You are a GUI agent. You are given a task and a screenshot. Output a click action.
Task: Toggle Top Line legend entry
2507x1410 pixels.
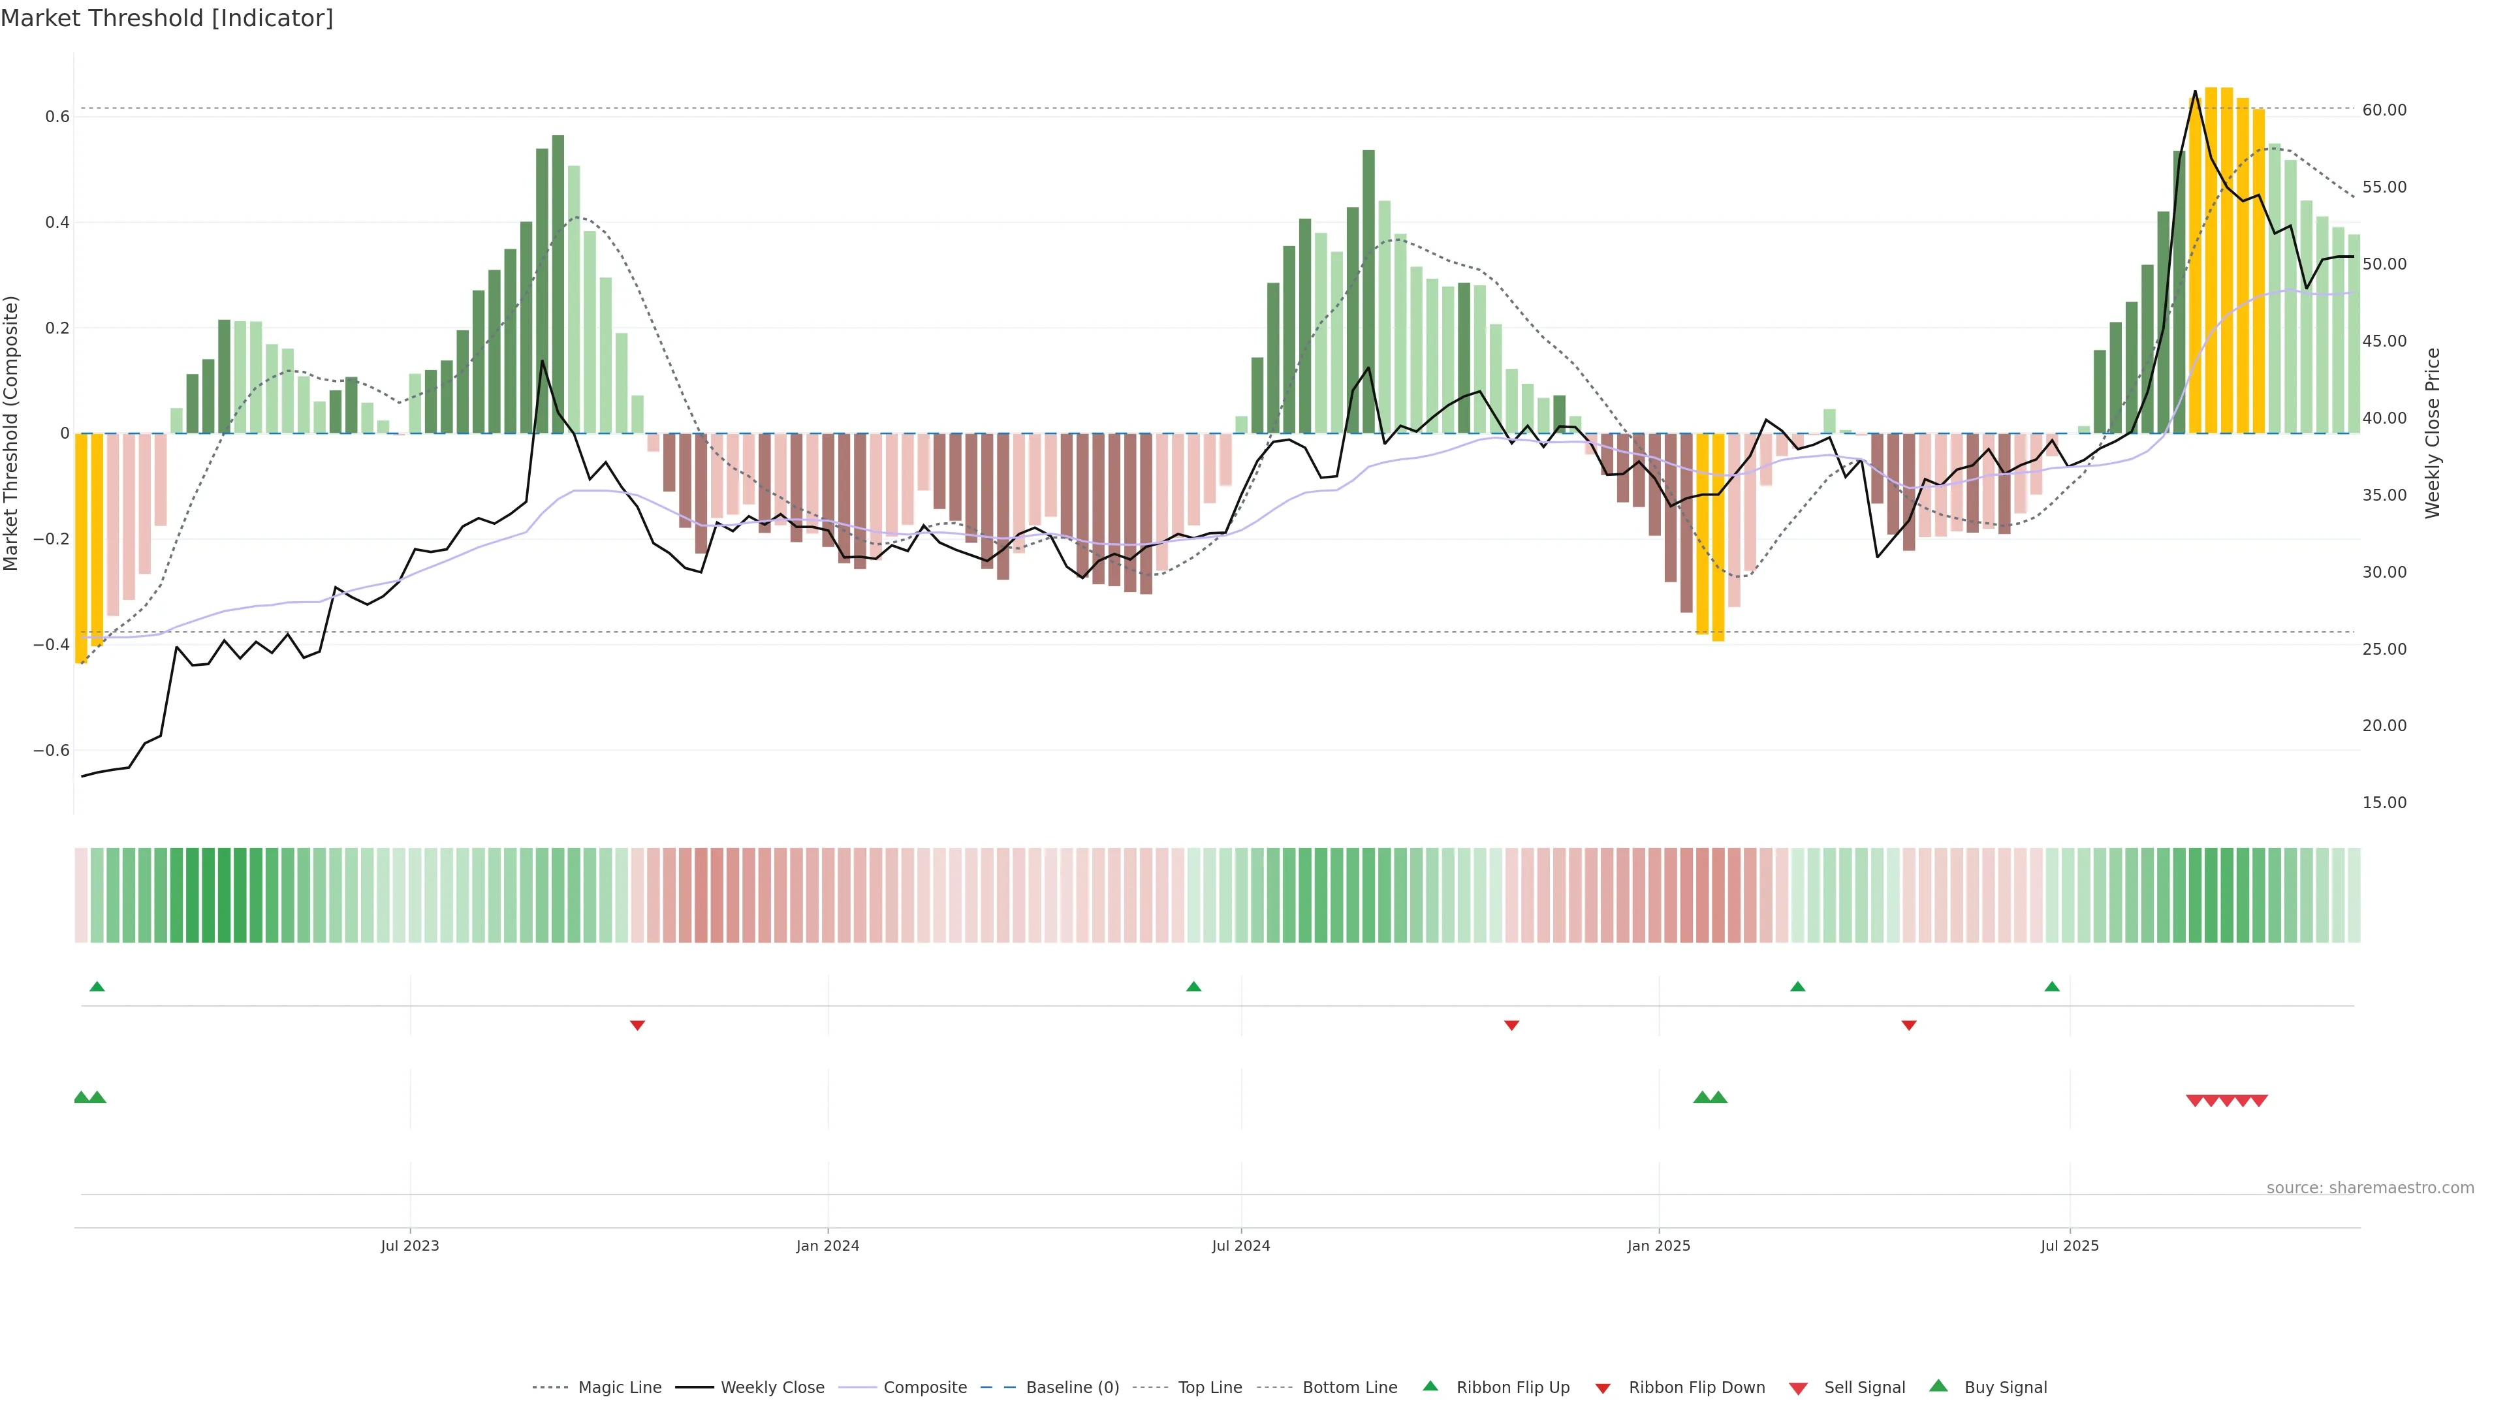coord(1210,1388)
